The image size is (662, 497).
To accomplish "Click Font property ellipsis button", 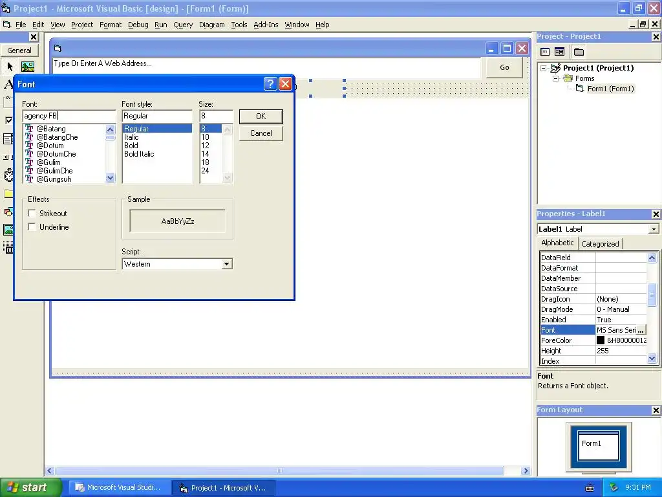I will [x=641, y=330].
